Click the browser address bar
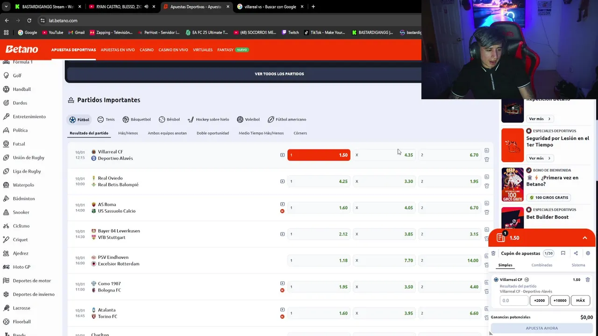The width and height of the screenshot is (598, 336). (x=229, y=21)
